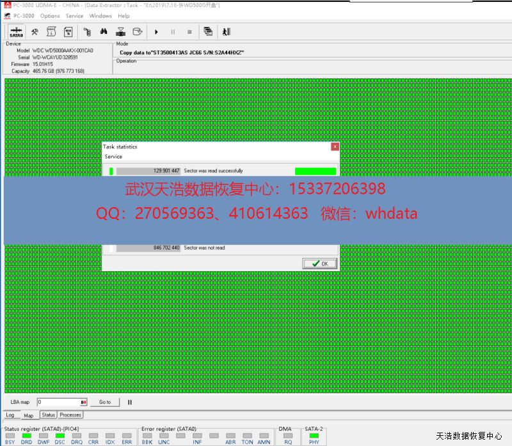Click the green 'Sector was read successfully' color bar
Screen dimensions: 512x446
315,171
